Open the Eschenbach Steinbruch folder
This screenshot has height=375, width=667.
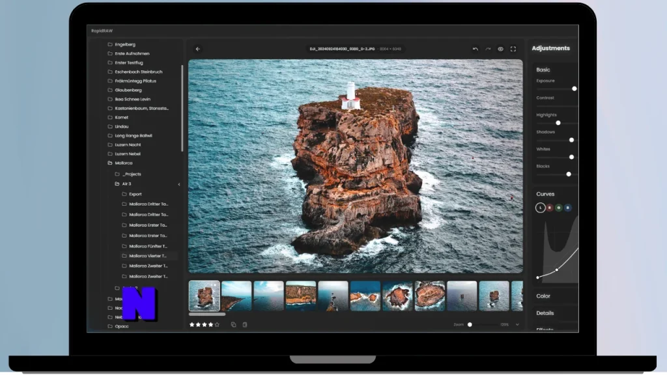(138, 72)
